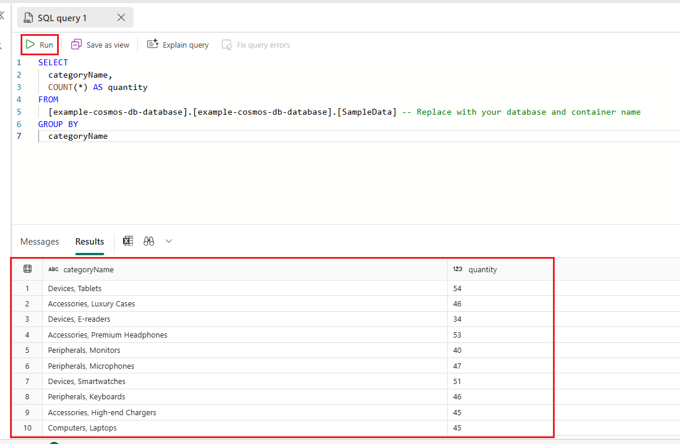Click Save as view

pos(100,44)
